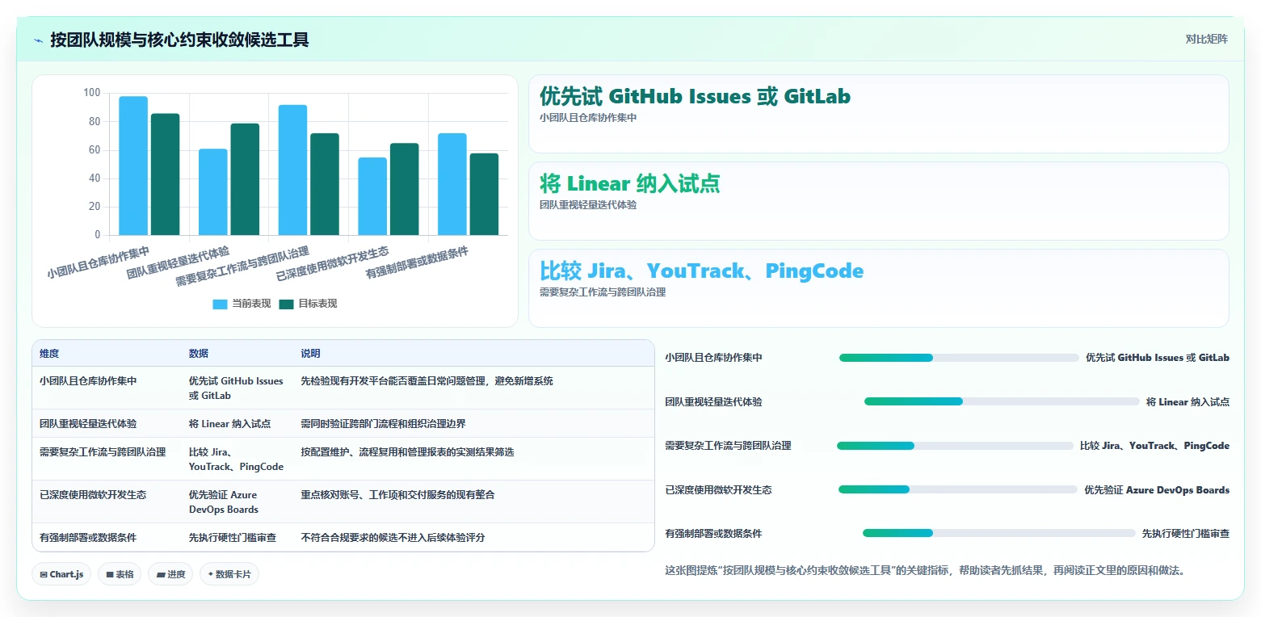This screenshot has height=617, width=1261.
Task: Click the lightning icon beside the title
Action: (x=39, y=40)
